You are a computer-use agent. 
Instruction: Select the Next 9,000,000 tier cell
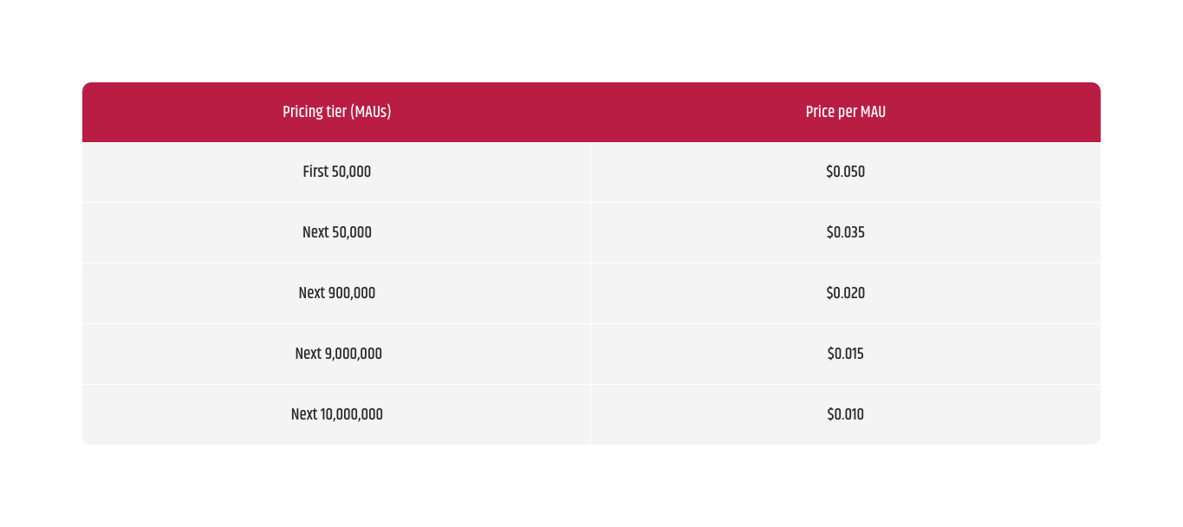(x=336, y=354)
